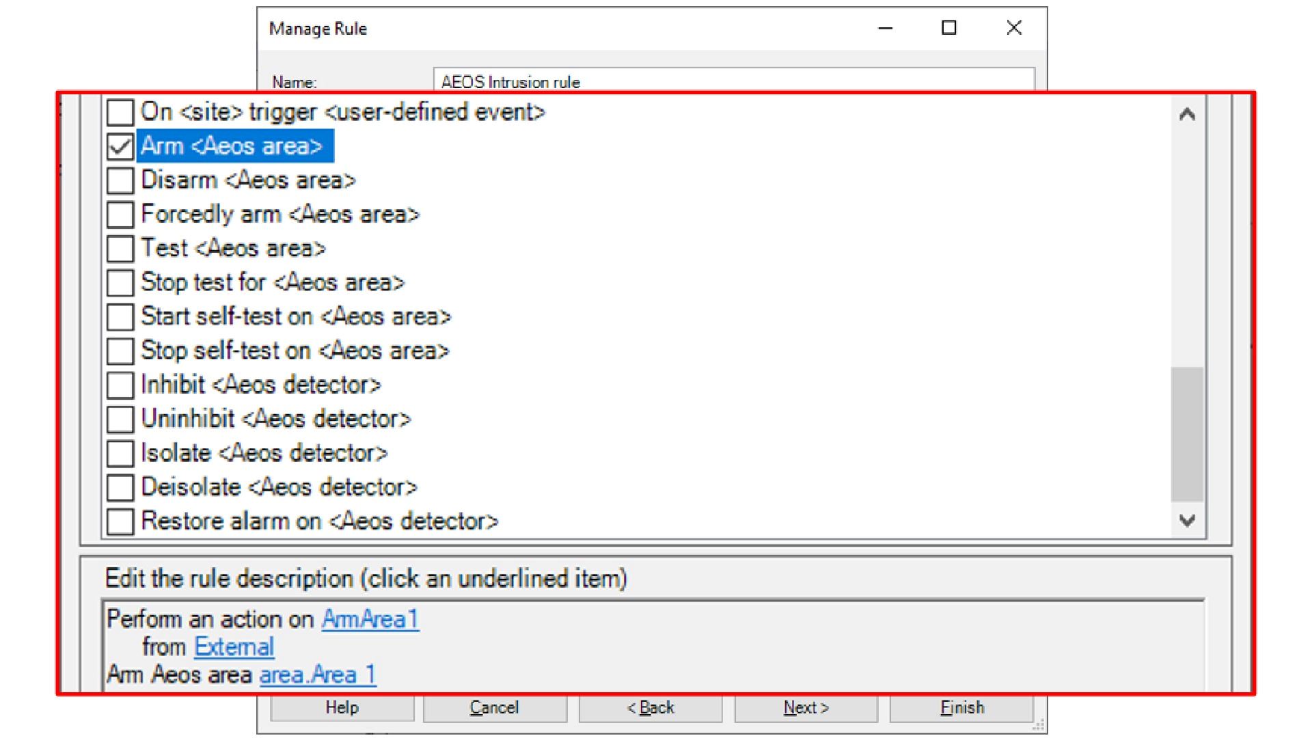
Task: Select 'Restore alarm on <Aeos detector>' entry text
Action: point(319,521)
